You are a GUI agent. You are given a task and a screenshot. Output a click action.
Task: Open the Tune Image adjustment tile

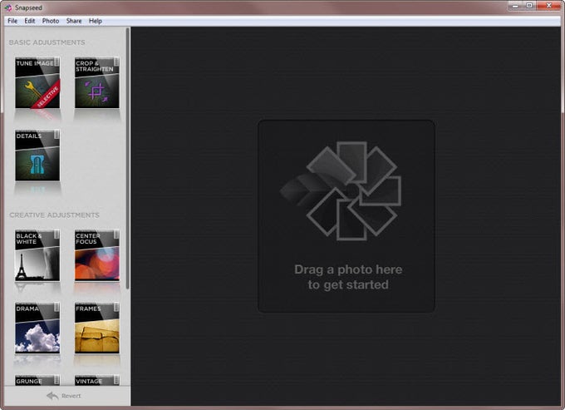37,83
